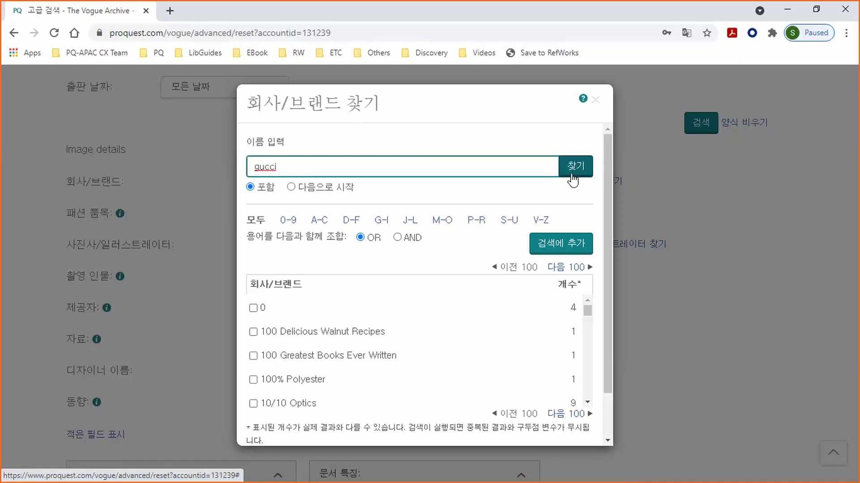Click the name input field containing gucci
Image resolution: width=860 pixels, height=483 pixels.
[402, 166]
